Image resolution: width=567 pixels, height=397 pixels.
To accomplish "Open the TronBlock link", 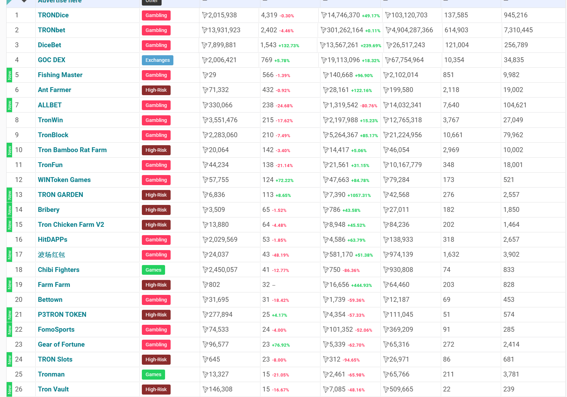I will pyautogui.click(x=53, y=135).
